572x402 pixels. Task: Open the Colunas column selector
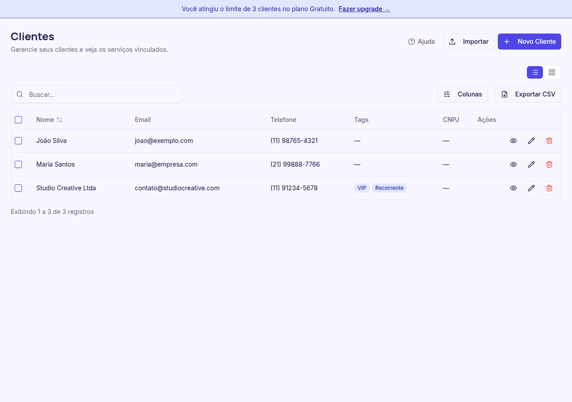point(463,94)
